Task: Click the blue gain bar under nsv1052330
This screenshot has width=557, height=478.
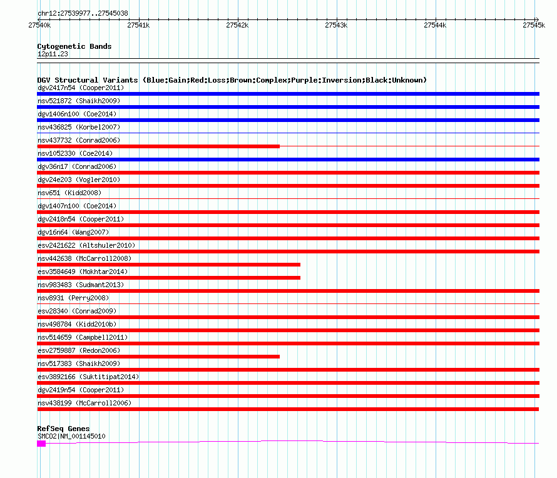Action: [288, 160]
